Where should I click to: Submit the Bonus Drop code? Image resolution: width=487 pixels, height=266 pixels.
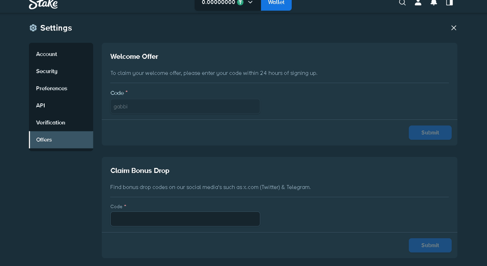tap(430, 245)
